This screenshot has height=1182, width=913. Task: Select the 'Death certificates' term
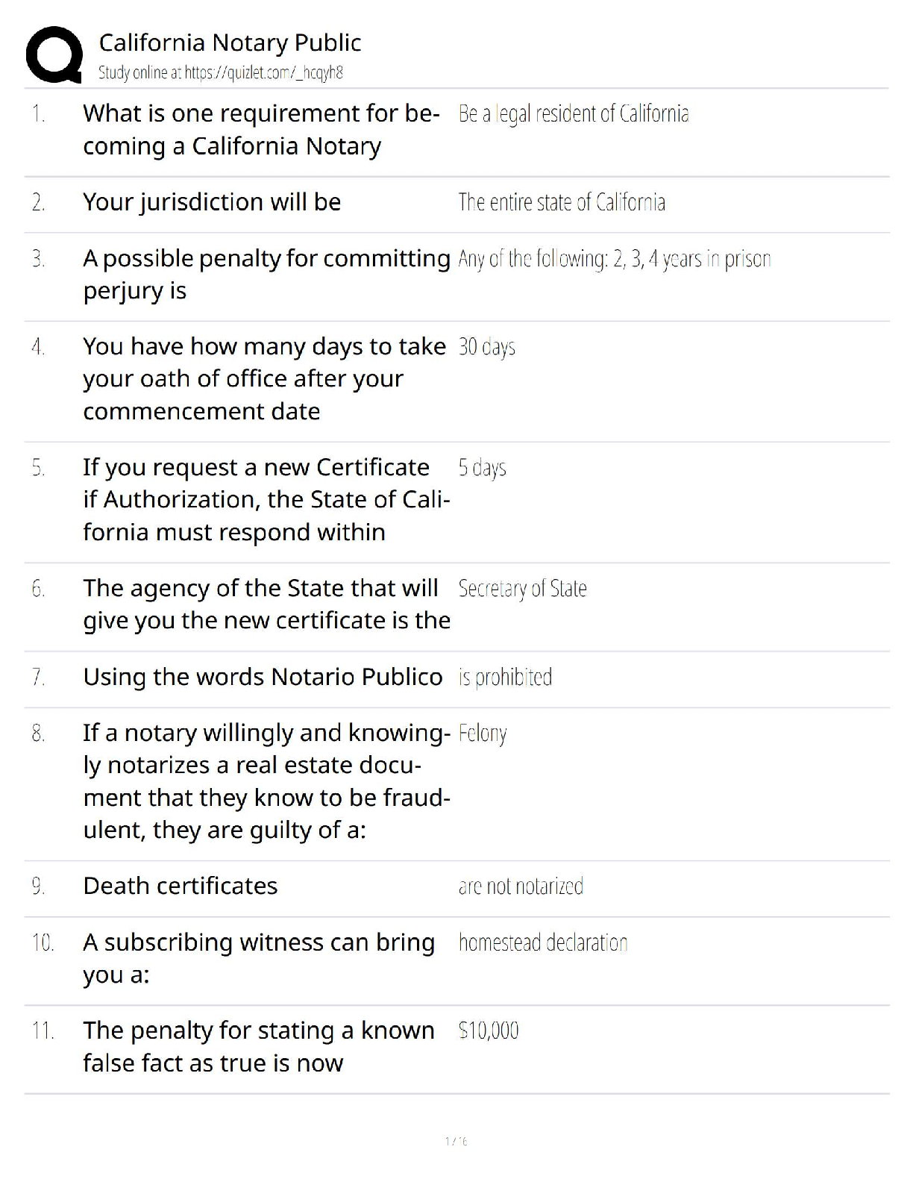point(180,886)
